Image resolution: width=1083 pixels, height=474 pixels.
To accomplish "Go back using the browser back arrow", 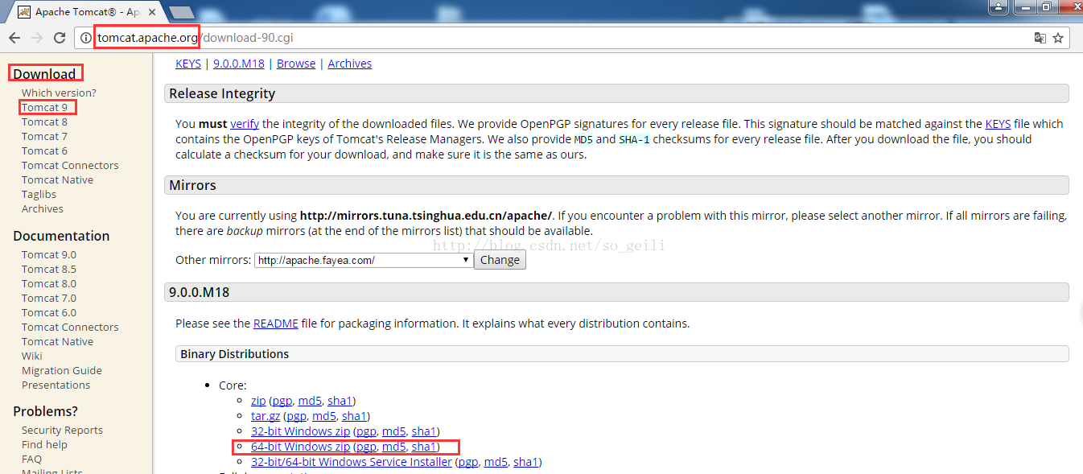I will click(14, 38).
